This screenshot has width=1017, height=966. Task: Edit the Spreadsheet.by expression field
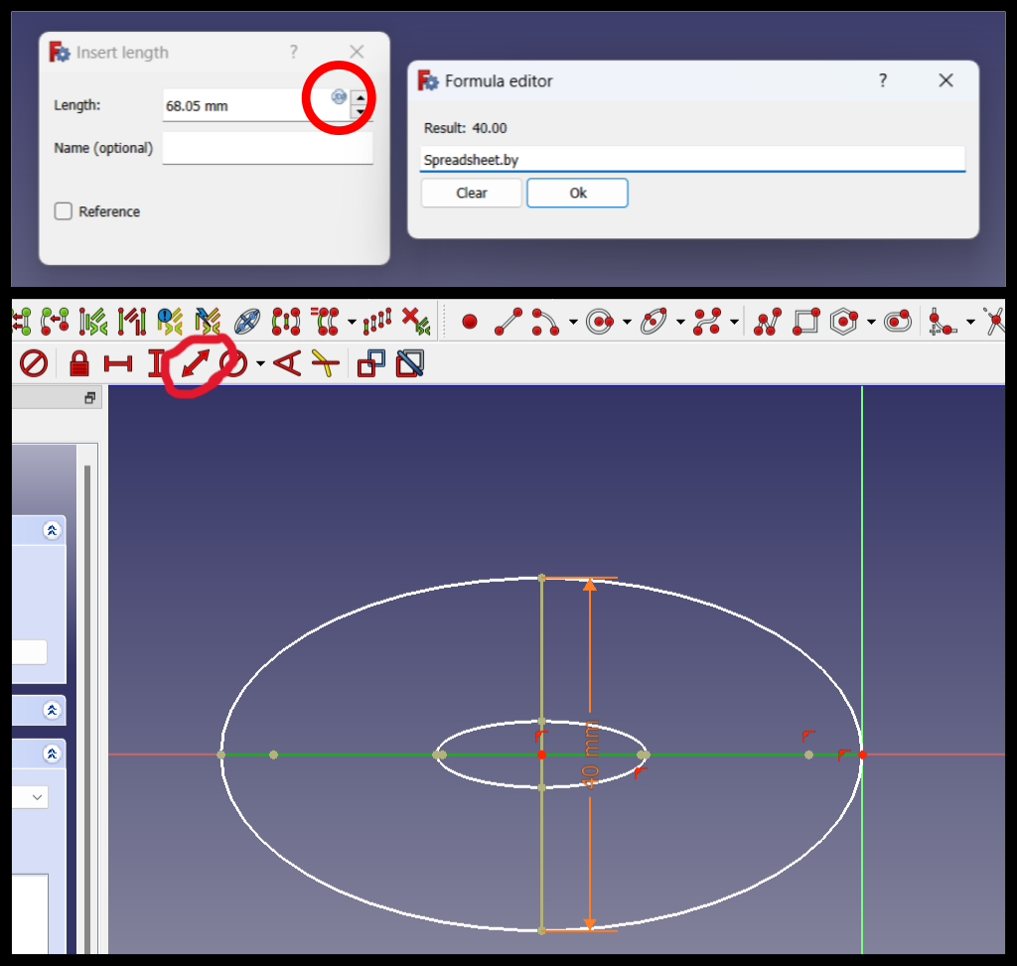click(x=692, y=160)
